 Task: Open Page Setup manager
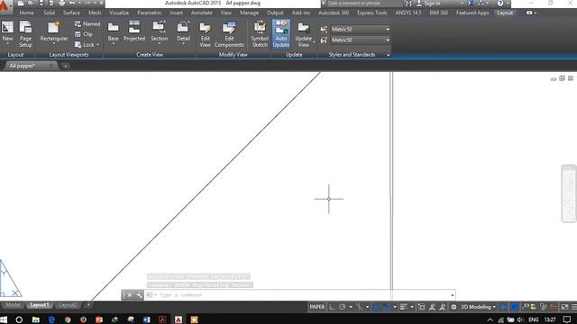25,34
